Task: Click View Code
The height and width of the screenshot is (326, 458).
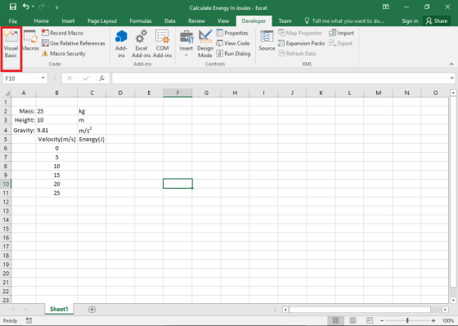Action: tap(233, 43)
